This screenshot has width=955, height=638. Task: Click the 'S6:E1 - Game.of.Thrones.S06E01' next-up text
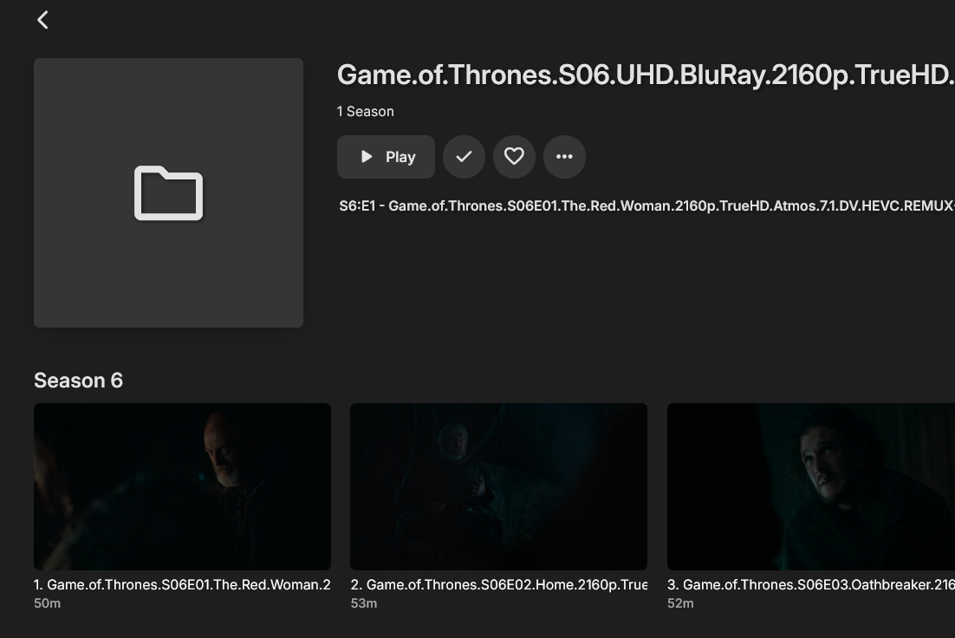coord(646,206)
